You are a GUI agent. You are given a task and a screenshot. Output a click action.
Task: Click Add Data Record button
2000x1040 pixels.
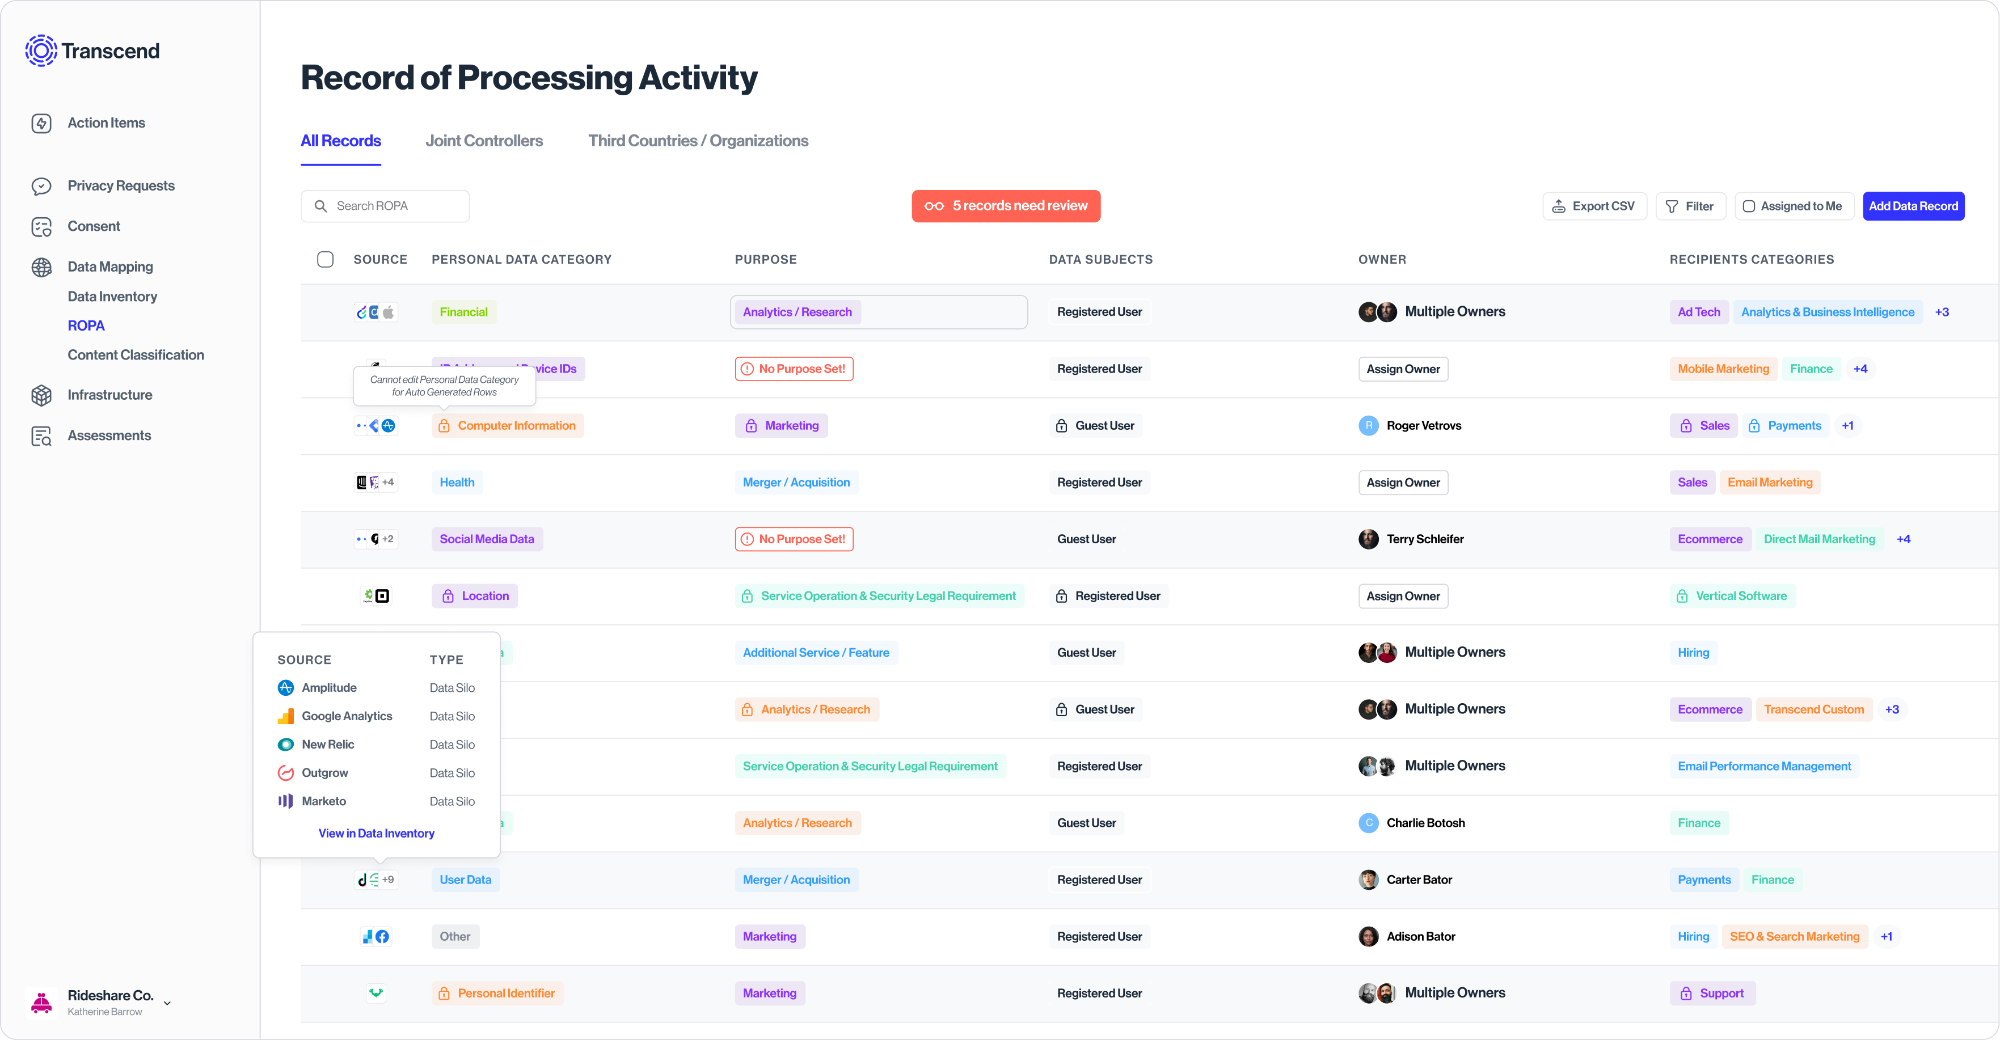click(1913, 206)
